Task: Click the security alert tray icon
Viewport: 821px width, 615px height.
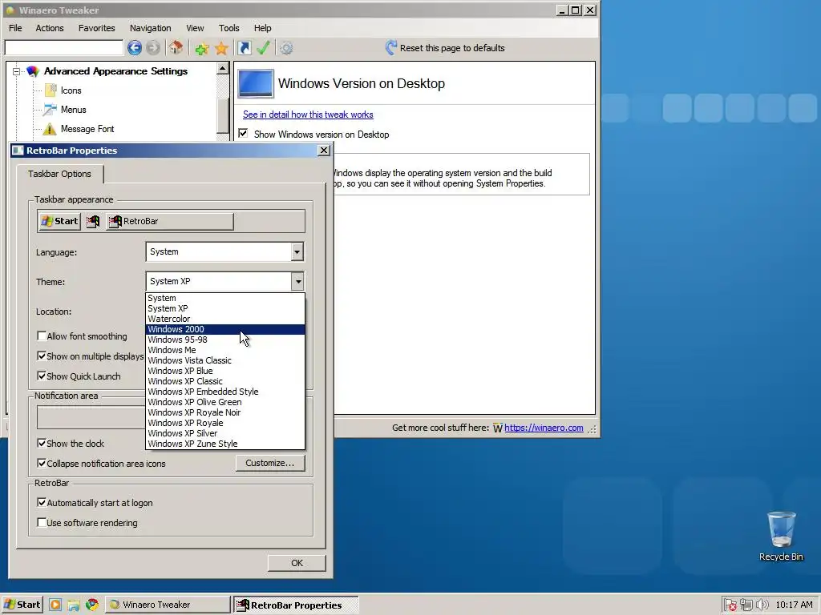Action: click(730, 605)
